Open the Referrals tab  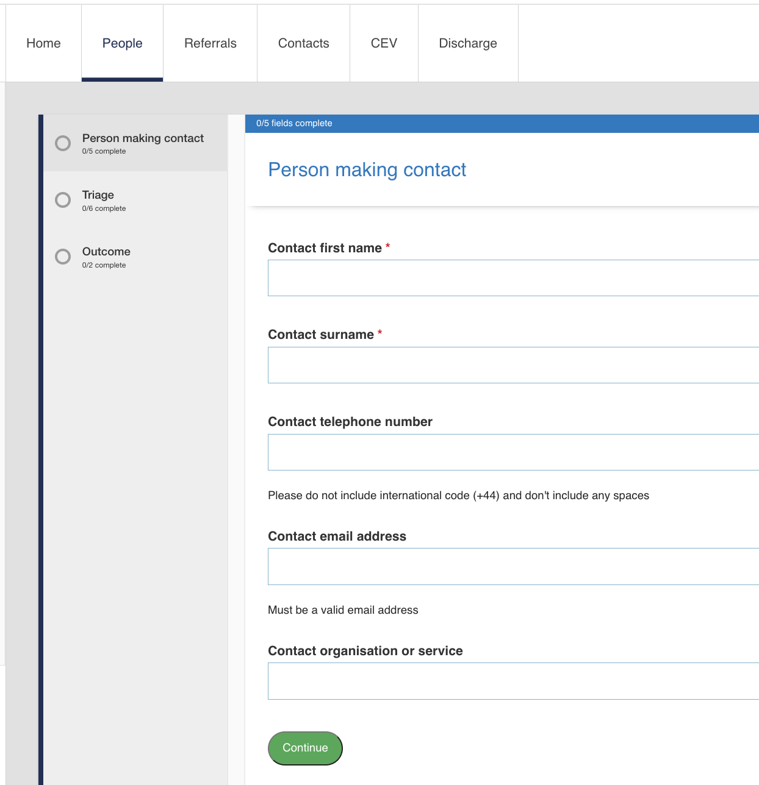click(x=210, y=43)
